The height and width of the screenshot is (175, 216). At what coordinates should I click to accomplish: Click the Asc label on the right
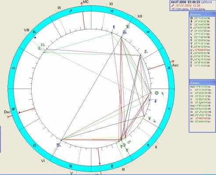click(x=175, y=65)
